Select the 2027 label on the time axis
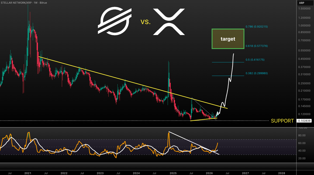The image size is (314, 175). coord(245,173)
